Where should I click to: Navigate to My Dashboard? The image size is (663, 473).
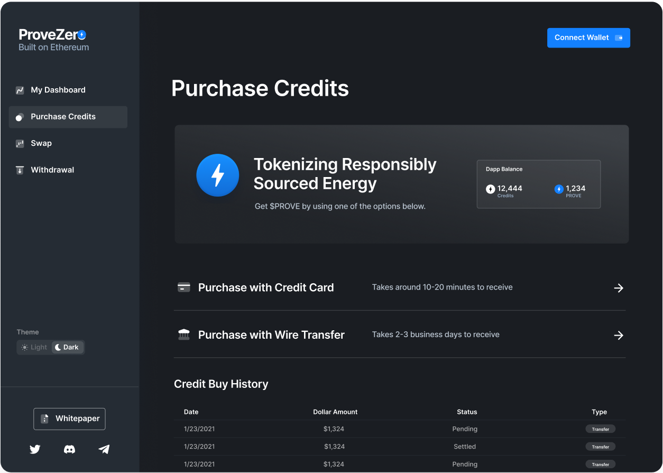[x=59, y=90]
